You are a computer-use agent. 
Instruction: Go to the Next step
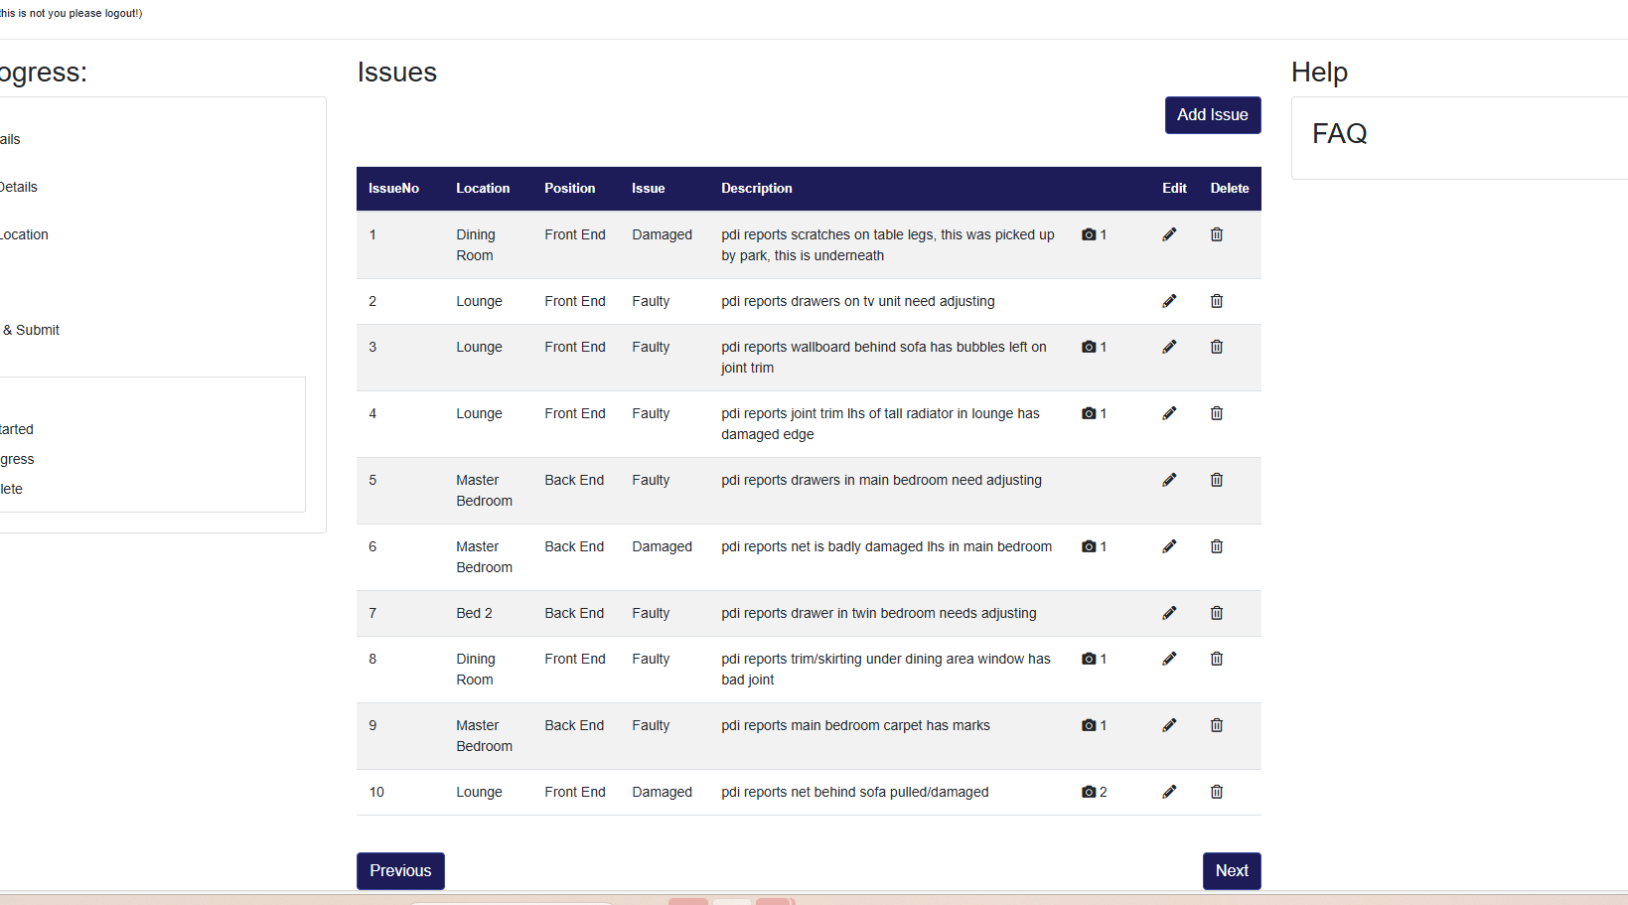[1231, 870]
